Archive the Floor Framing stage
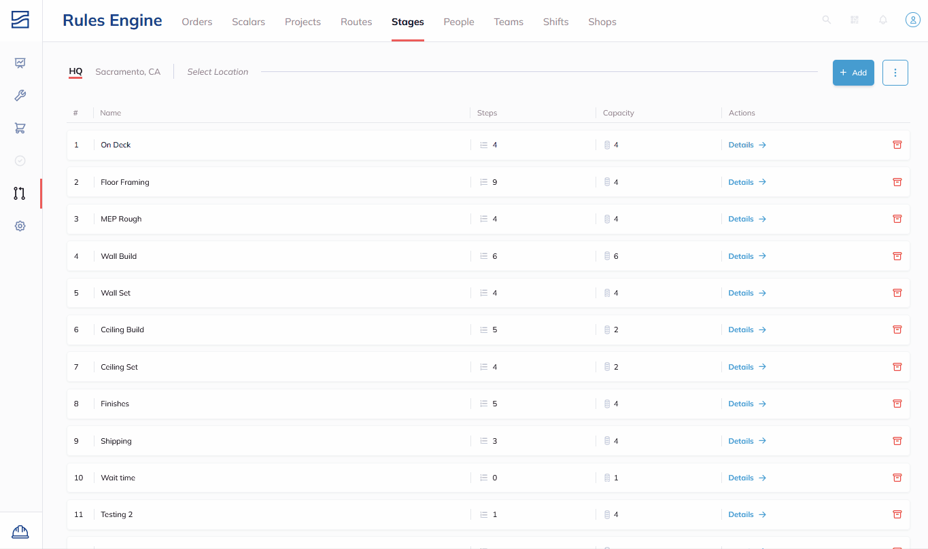Image resolution: width=928 pixels, height=549 pixels. (897, 182)
